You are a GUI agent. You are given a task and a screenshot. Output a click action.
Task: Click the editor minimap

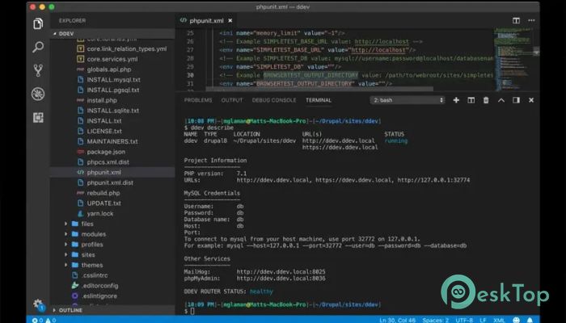514,60
